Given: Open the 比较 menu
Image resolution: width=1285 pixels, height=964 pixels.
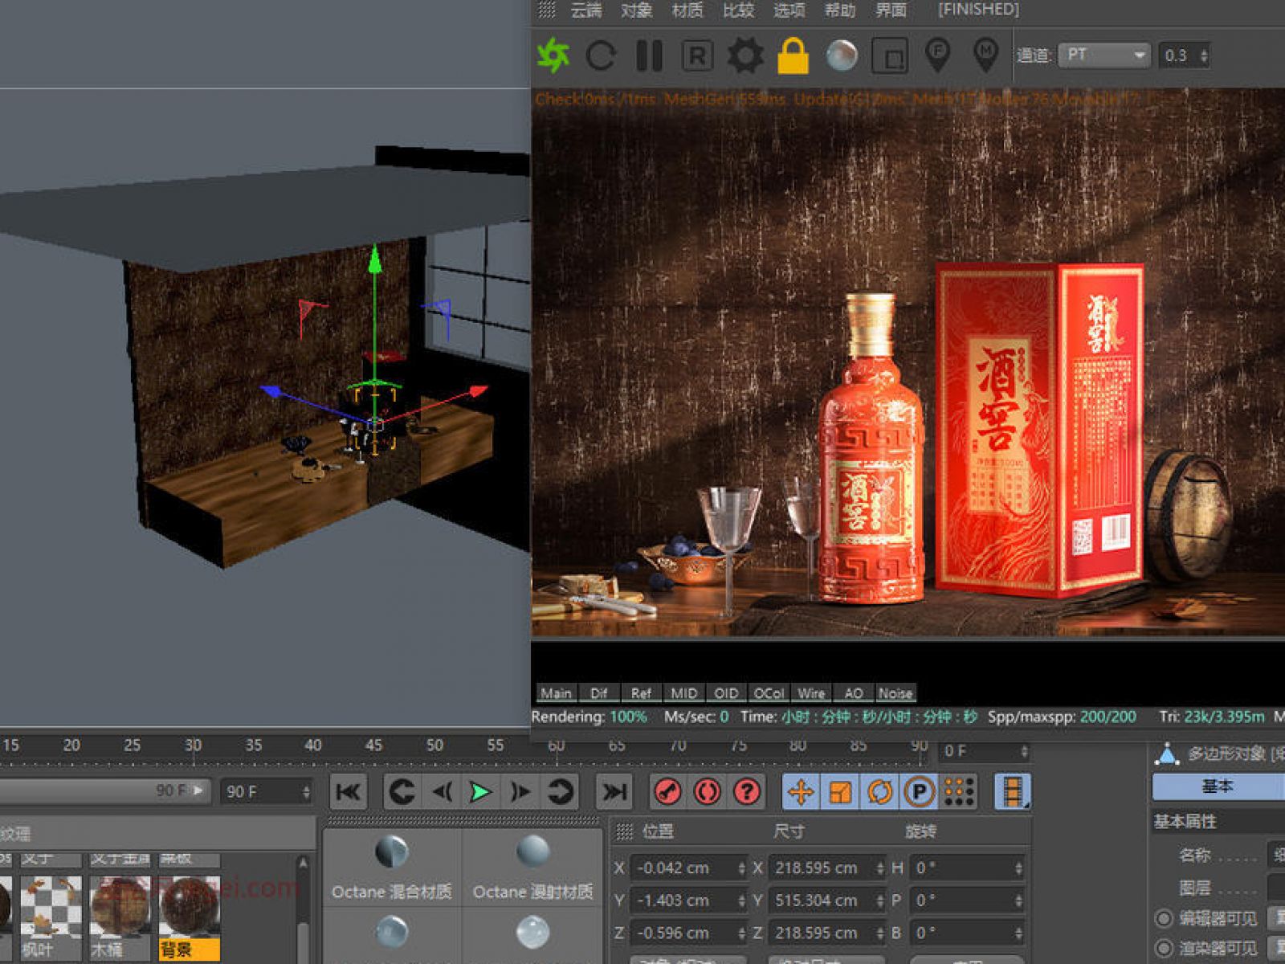Looking at the screenshot, I should (x=738, y=10).
